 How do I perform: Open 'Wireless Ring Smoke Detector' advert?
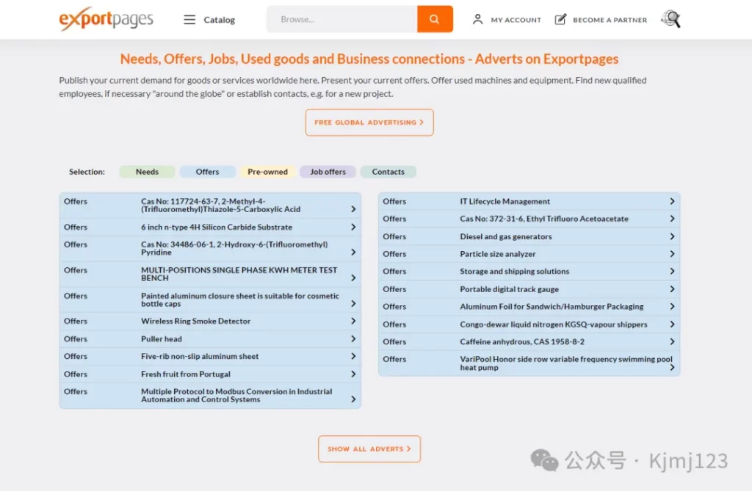pos(195,321)
